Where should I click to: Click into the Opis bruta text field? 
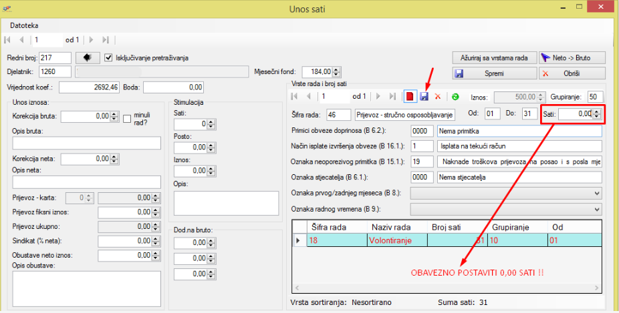click(87, 143)
